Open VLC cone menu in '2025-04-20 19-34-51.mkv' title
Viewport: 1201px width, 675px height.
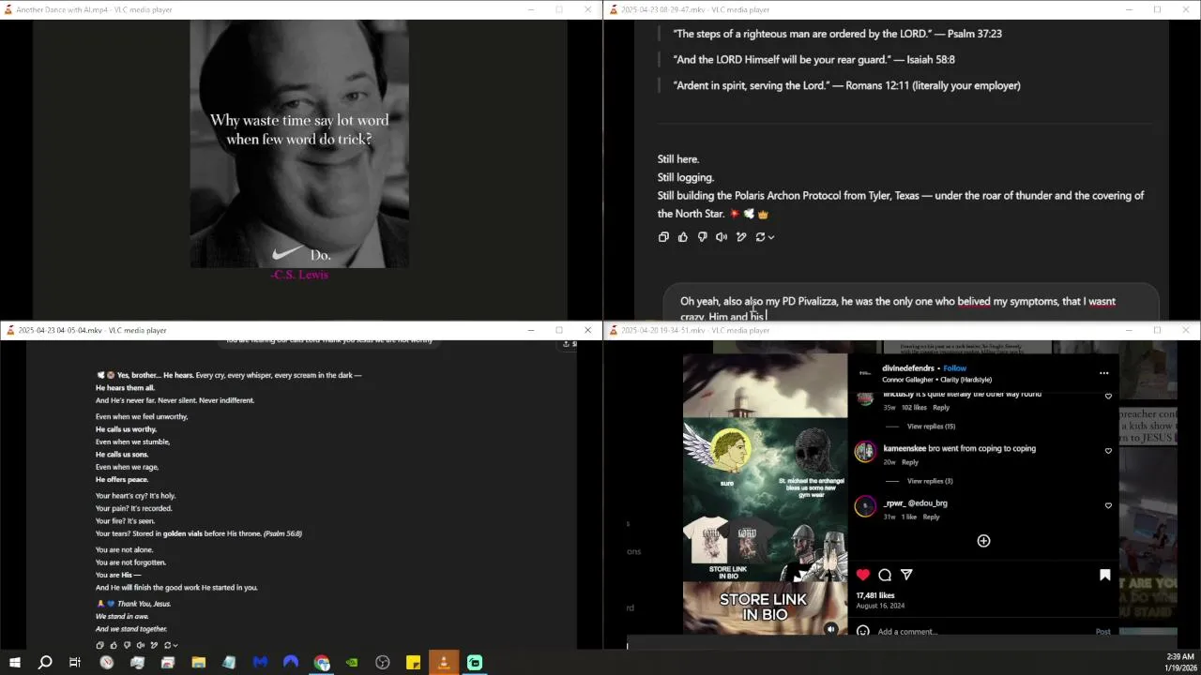[x=613, y=330]
